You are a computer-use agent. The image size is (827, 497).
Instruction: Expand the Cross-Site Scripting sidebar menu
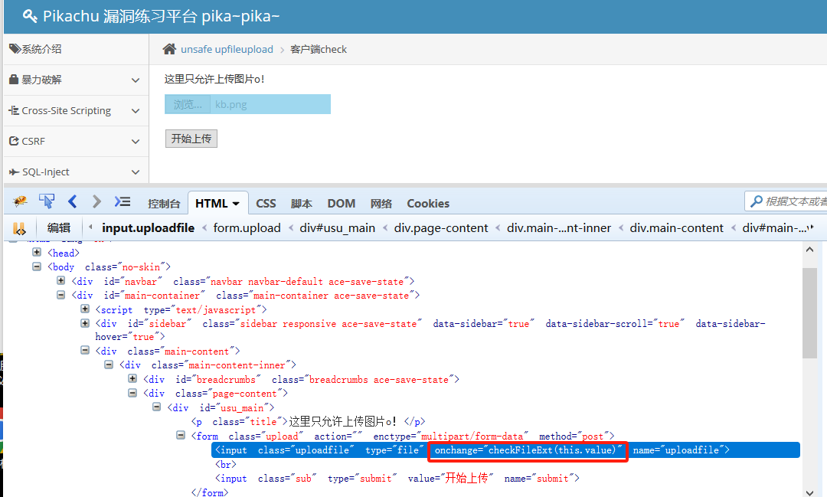tap(136, 111)
